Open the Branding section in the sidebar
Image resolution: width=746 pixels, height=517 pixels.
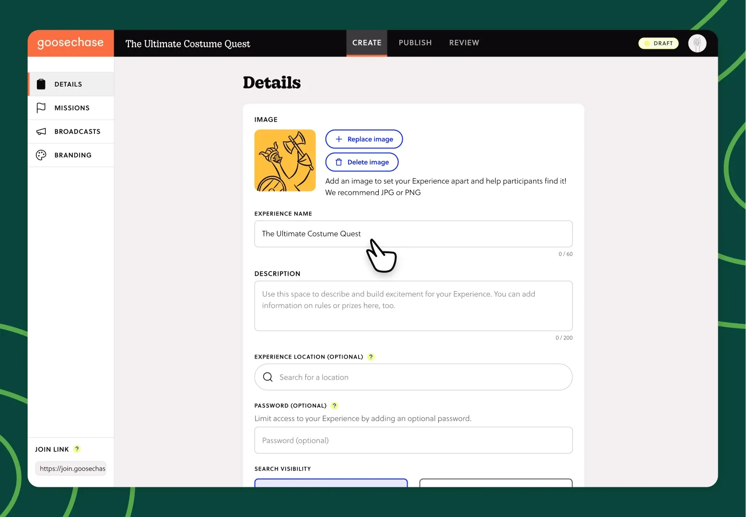coord(71,155)
